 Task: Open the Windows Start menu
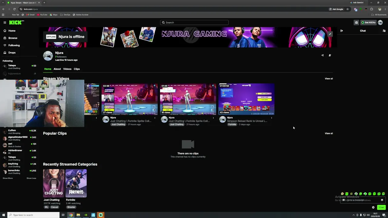tap(4, 215)
